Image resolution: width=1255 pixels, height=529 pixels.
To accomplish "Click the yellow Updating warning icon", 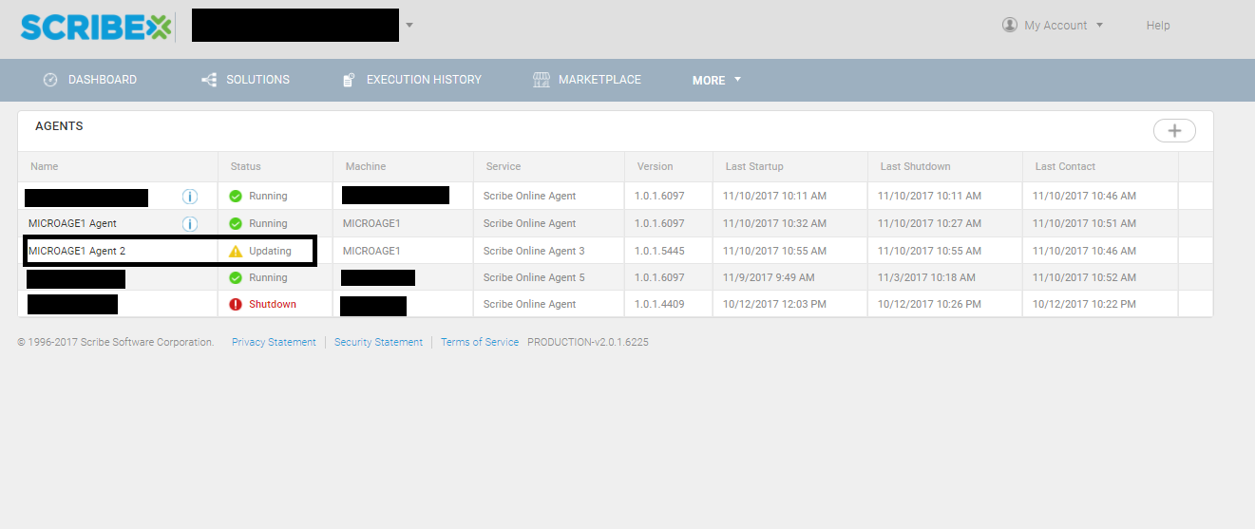I will (236, 252).
